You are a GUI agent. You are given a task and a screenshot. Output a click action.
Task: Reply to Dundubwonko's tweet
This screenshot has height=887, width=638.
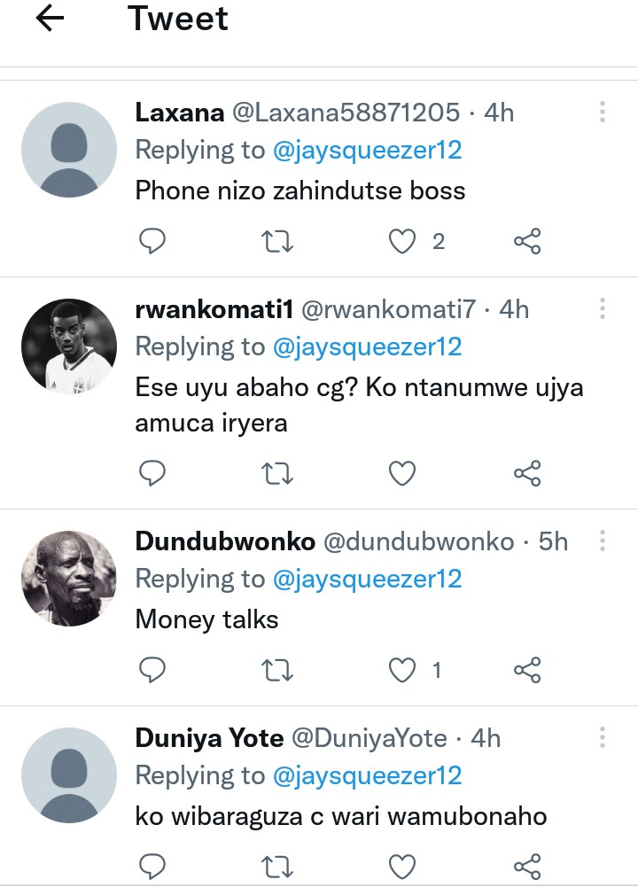(x=153, y=669)
